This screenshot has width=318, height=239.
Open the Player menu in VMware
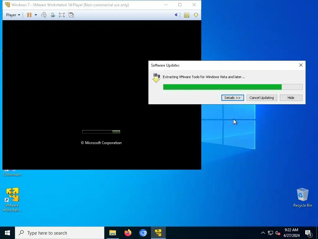point(13,15)
